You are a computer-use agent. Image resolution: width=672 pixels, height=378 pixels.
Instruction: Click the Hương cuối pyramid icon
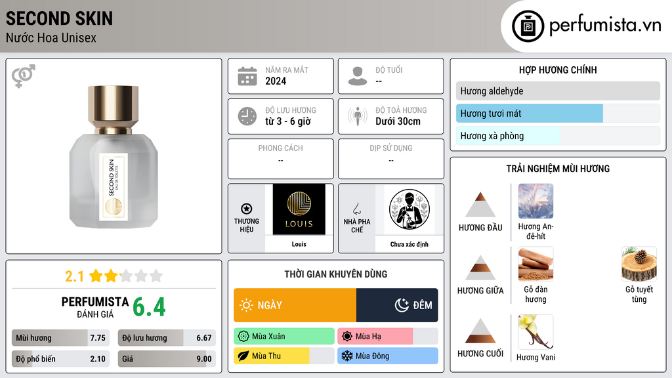[480, 331]
